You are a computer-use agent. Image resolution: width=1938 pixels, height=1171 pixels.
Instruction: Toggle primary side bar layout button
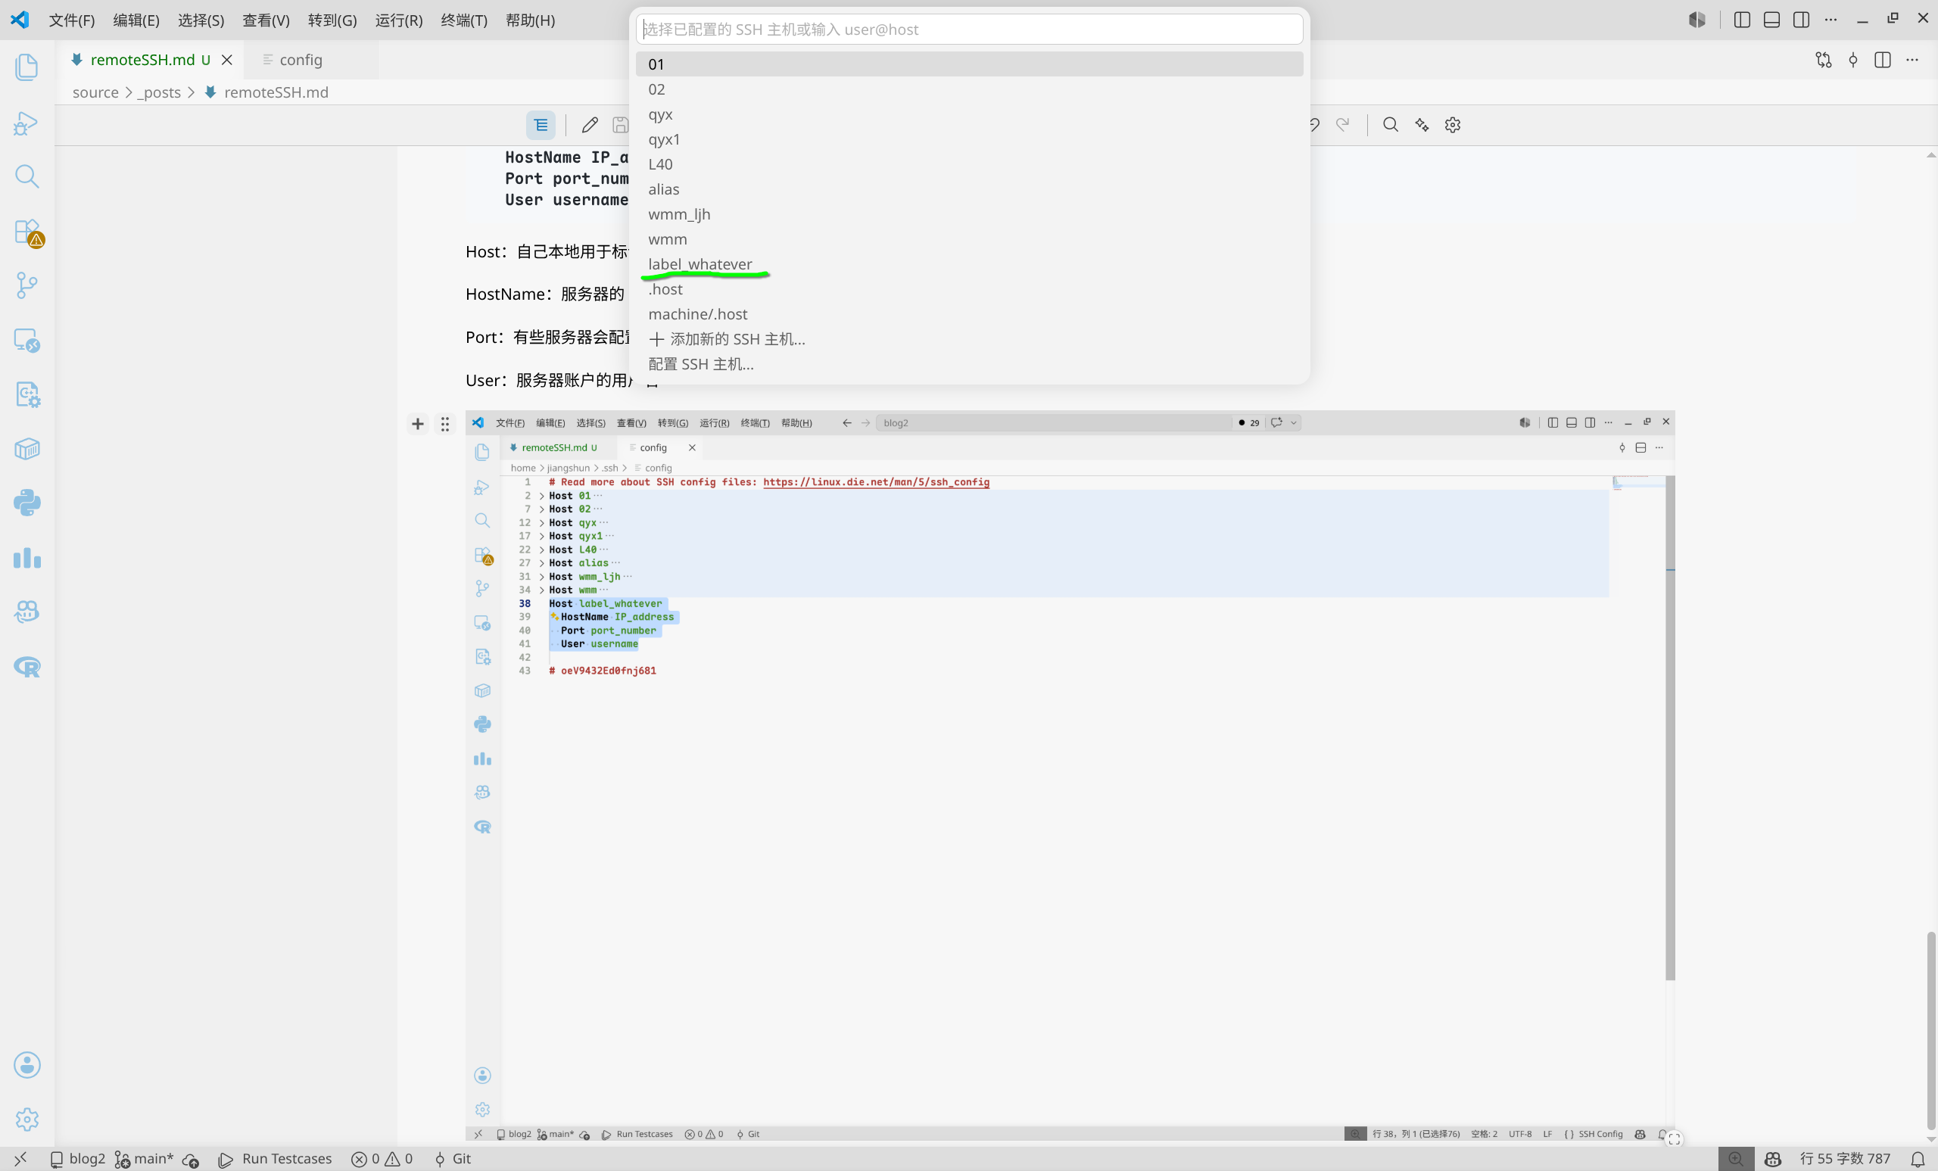click(1741, 20)
